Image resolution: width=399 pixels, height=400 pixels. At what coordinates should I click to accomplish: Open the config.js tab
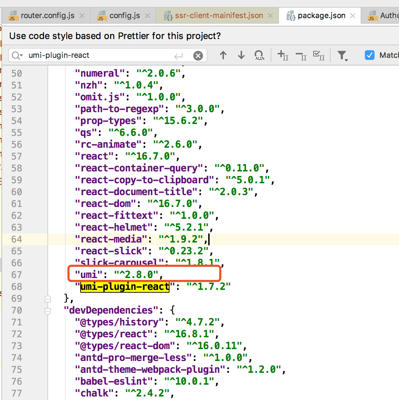122,15
